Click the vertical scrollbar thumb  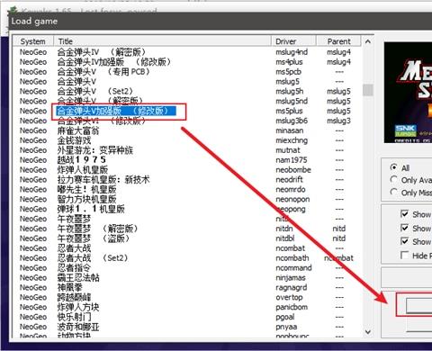click(368, 90)
